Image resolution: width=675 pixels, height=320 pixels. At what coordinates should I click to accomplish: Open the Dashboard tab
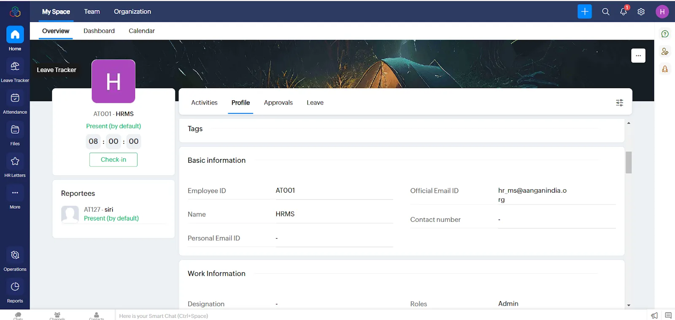tap(99, 31)
